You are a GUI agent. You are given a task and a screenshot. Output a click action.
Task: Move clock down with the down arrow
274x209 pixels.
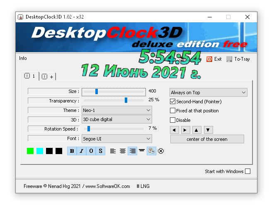coord(208,130)
